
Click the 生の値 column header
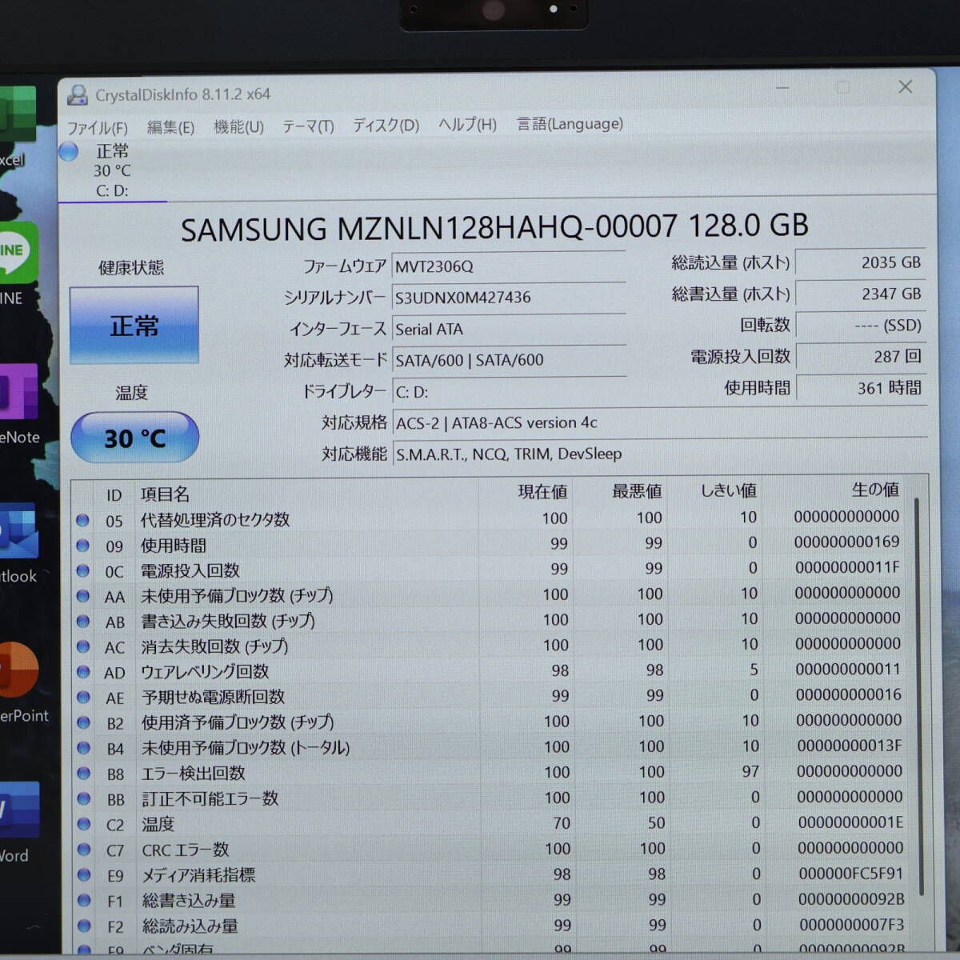875,489
